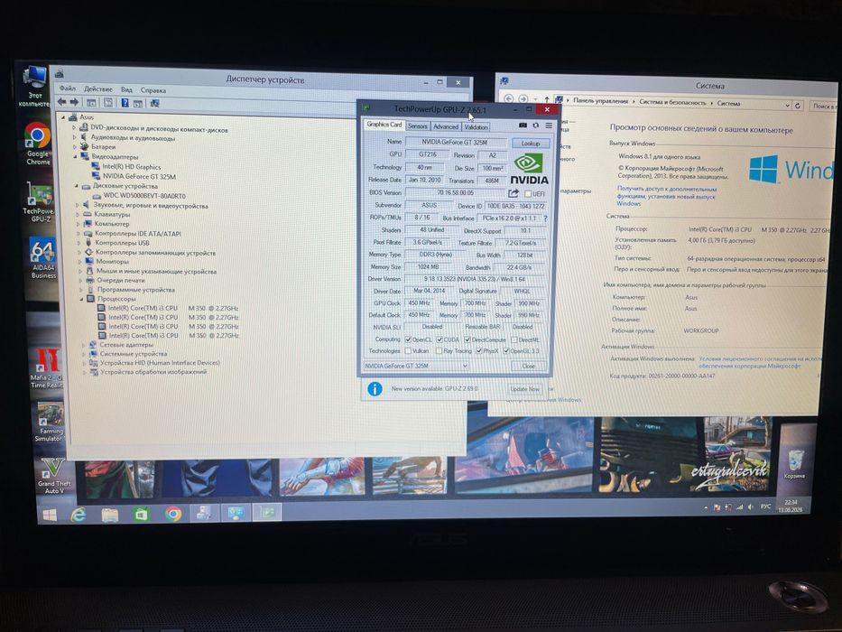Toggle the DirectML checkbox
This screenshot has height=632, width=842.
tap(514, 339)
